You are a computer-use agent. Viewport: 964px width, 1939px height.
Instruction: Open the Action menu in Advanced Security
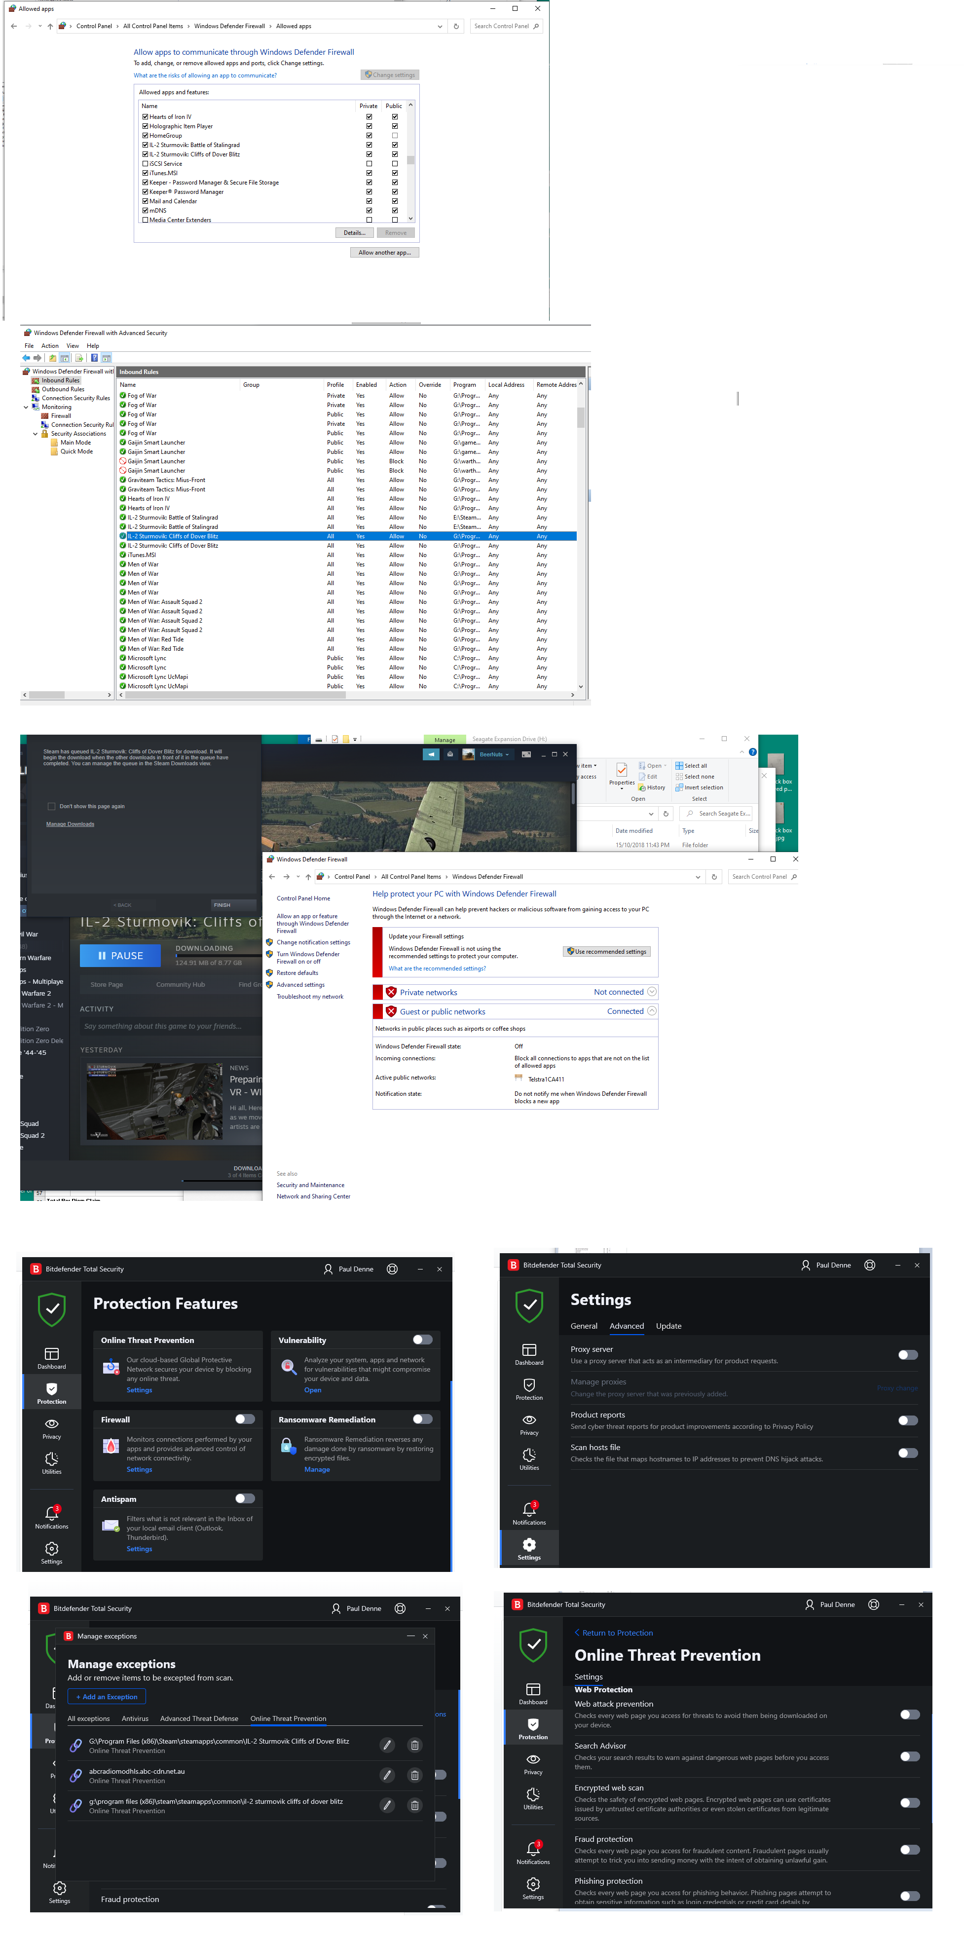pyautogui.click(x=50, y=346)
